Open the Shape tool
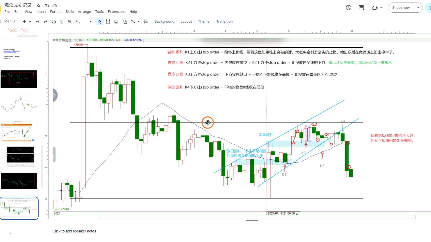Image resolution: width=431 pixels, height=242 pixels. [125, 22]
